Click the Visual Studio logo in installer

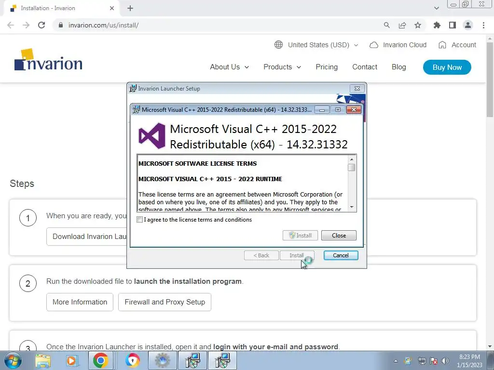152,136
